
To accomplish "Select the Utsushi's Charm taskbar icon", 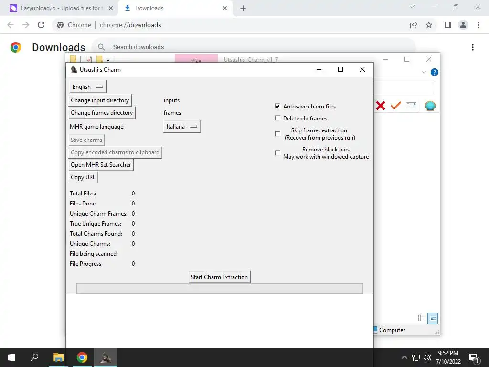I will pos(106,357).
